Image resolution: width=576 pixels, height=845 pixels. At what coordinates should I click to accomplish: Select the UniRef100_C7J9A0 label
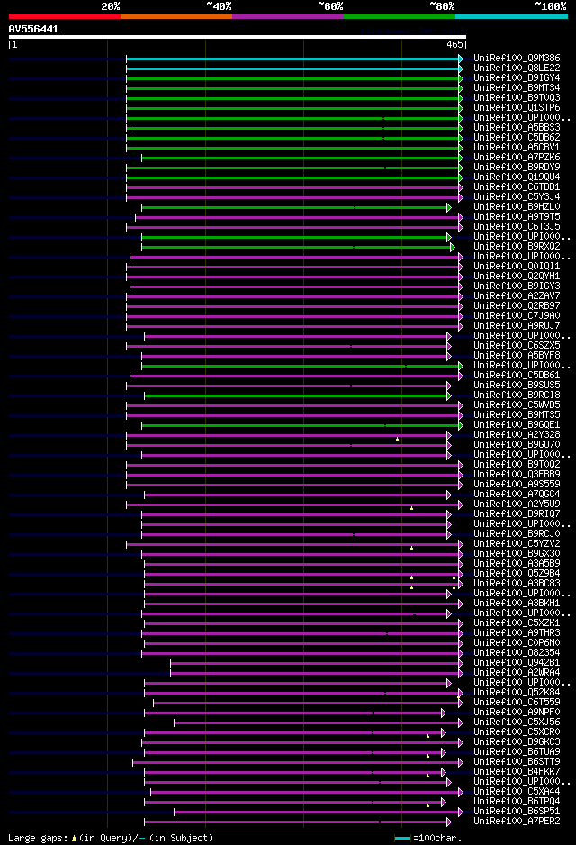pos(517,316)
